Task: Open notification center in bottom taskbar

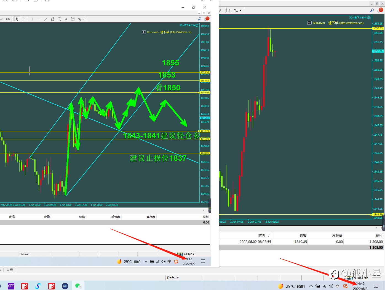Action: click(376, 286)
